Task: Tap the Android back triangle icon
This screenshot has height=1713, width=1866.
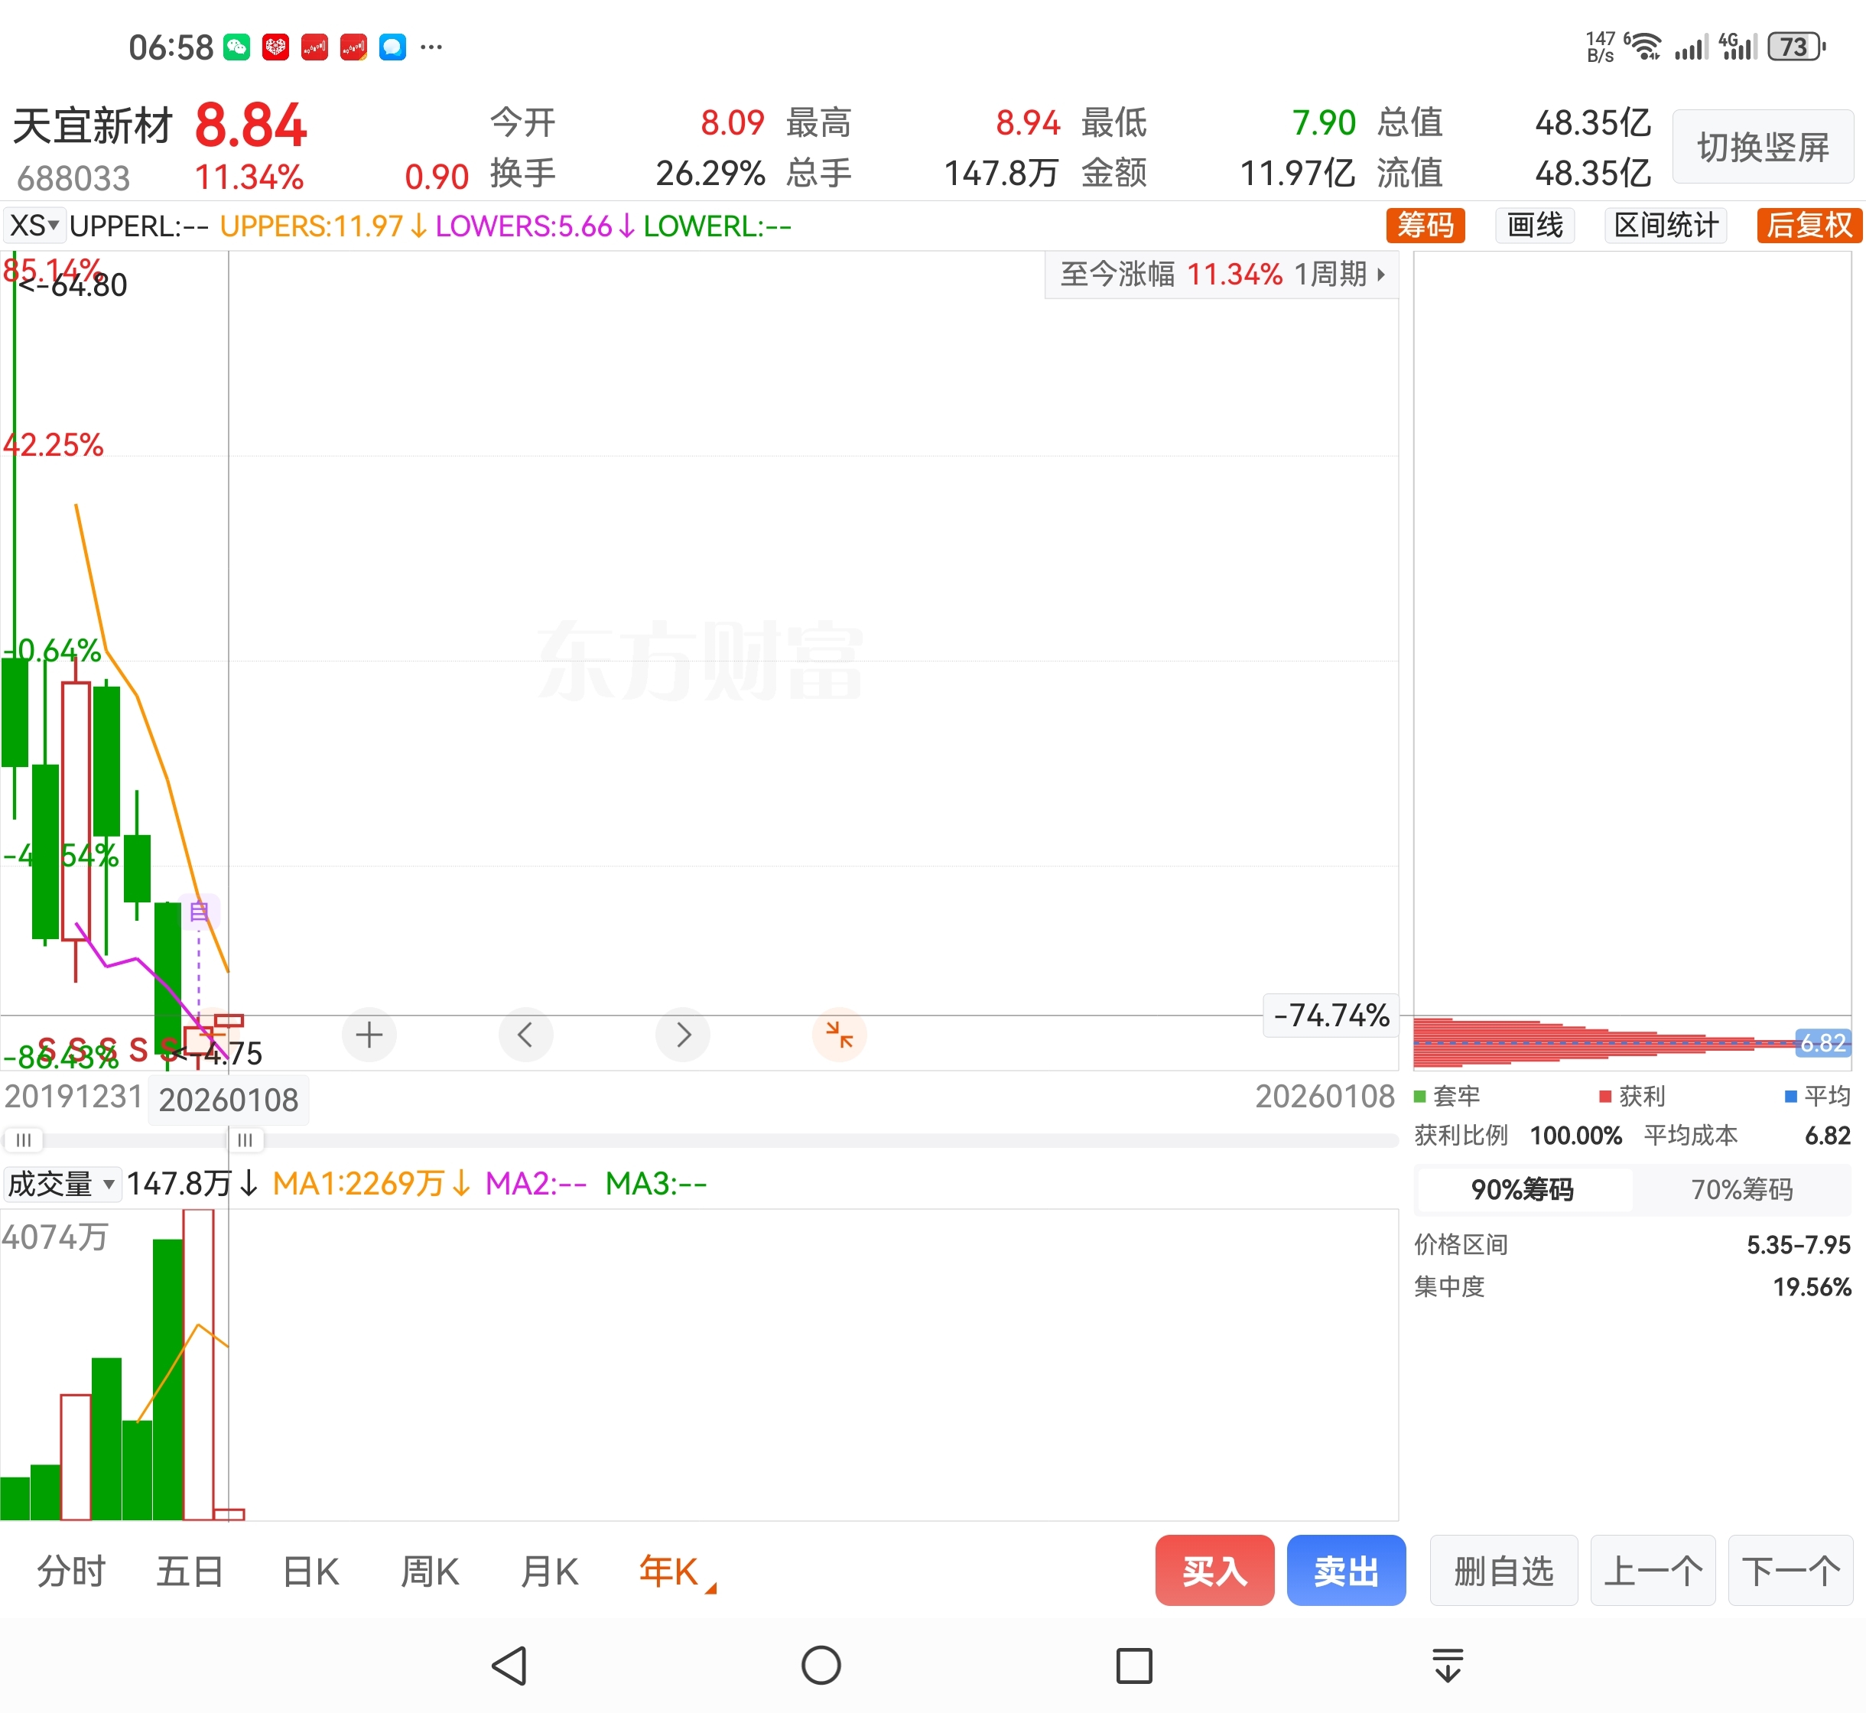Action: pos(510,1666)
